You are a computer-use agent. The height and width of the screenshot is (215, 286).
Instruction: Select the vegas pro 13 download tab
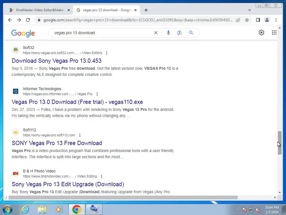106,10
